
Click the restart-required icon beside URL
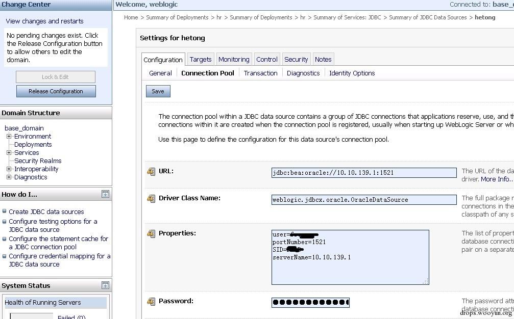pyautogui.click(x=151, y=172)
